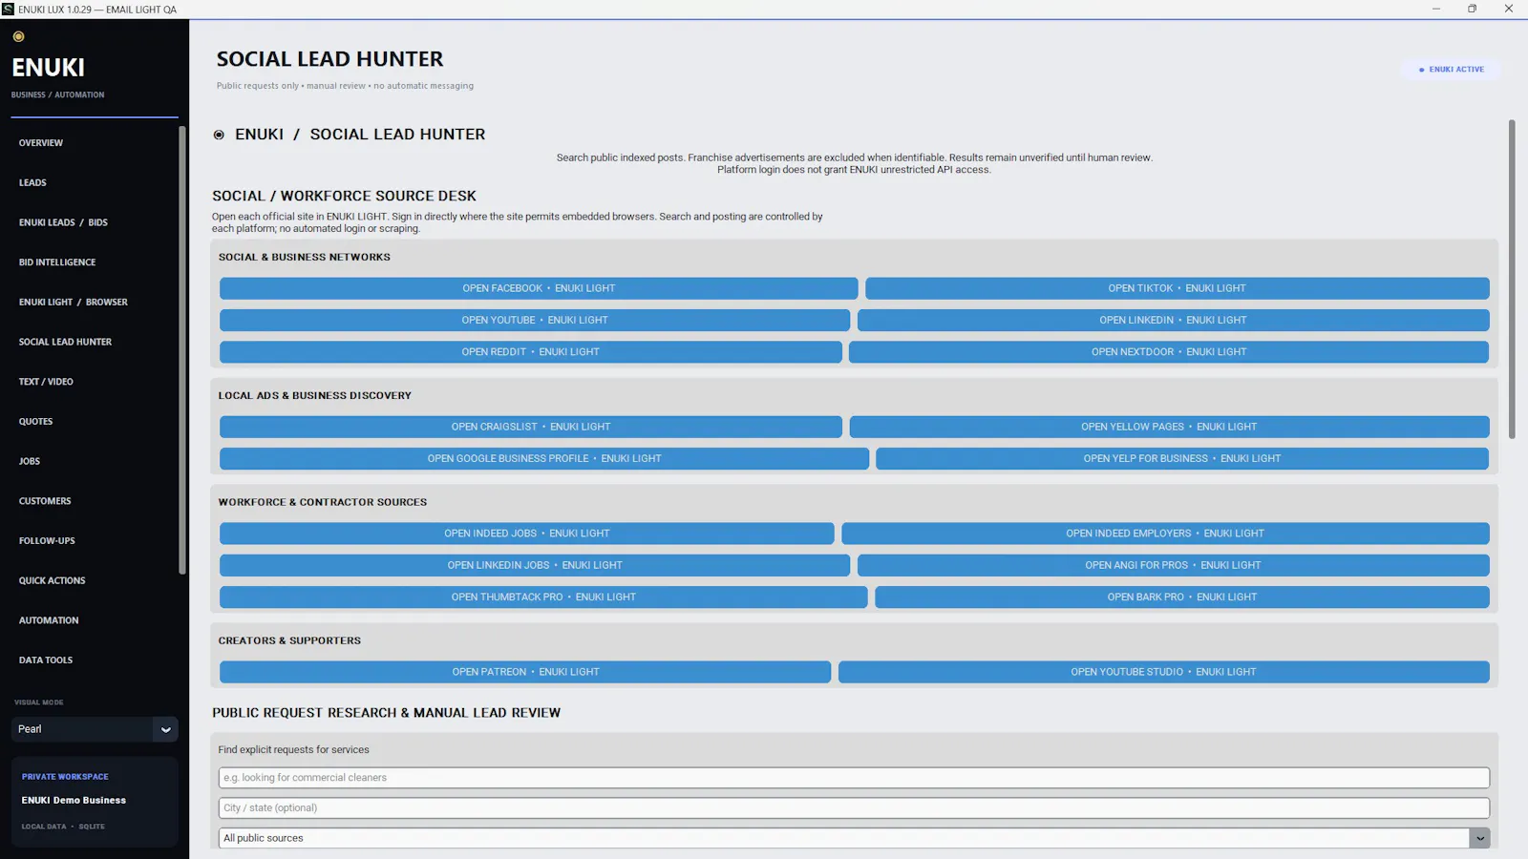Click Open Yelp for Business button
The width and height of the screenshot is (1528, 859).
click(1182, 458)
